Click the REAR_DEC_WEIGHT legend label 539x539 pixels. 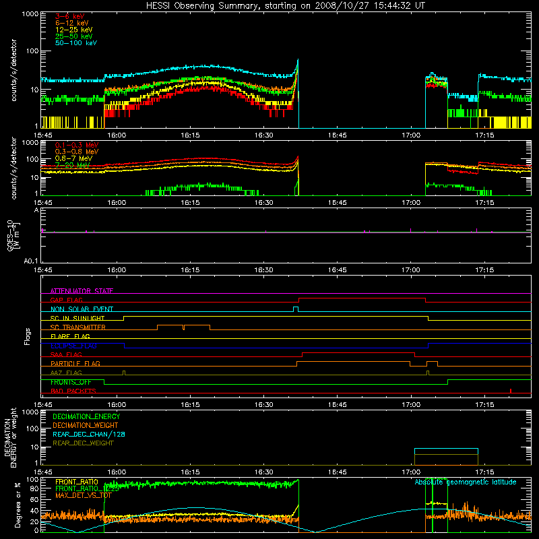click(x=83, y=443)
